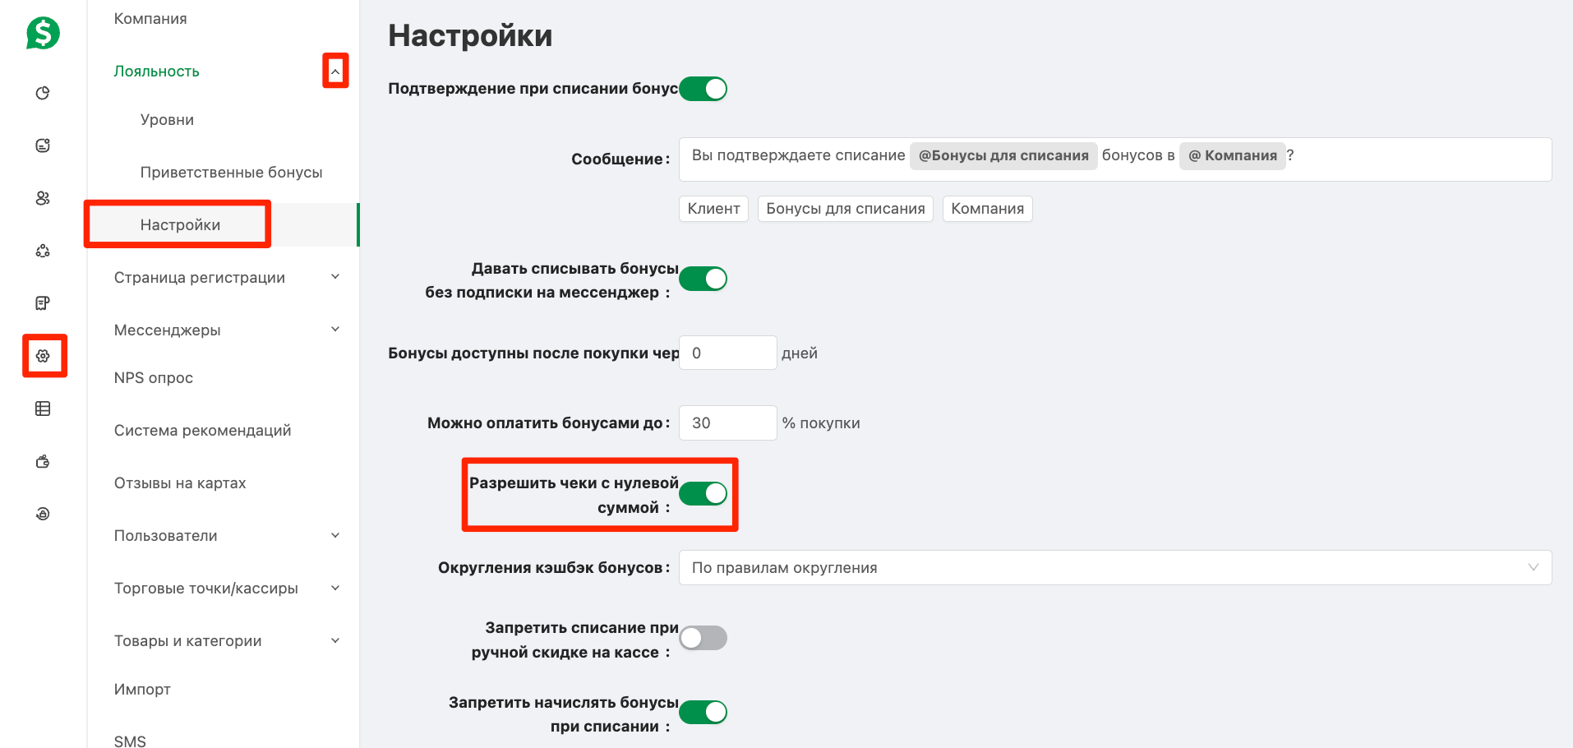Insert Клиент variable button
Viewport: 1573px width, 748px height.
tap(714, 209)
